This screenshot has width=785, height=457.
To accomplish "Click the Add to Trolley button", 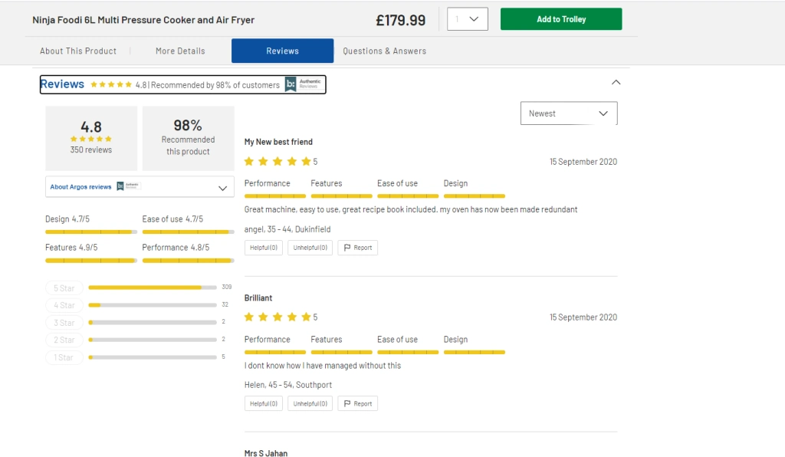I will (561, 19).
